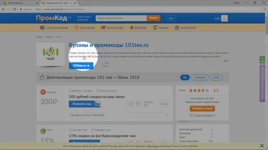Click the red Промокод badge icon
The width and height of the screenshot is (268, 150).
coord(43,92)
